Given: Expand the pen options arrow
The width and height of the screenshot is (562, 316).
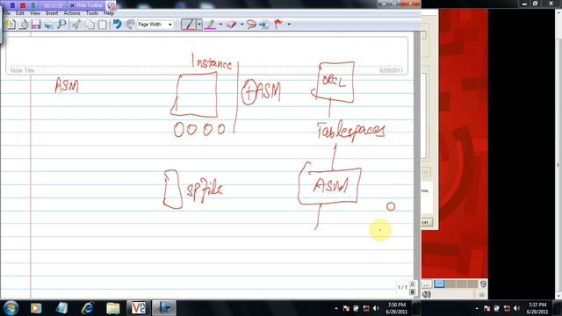Looking at the screenshot, I should point(199,25).
